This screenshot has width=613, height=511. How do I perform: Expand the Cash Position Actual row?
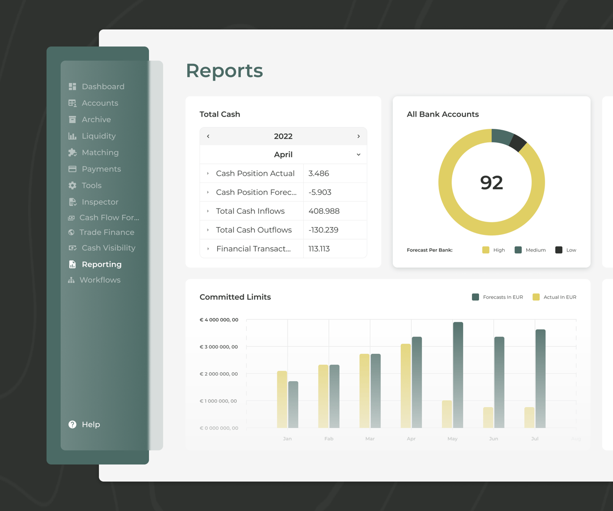click(x=208, y=173)
